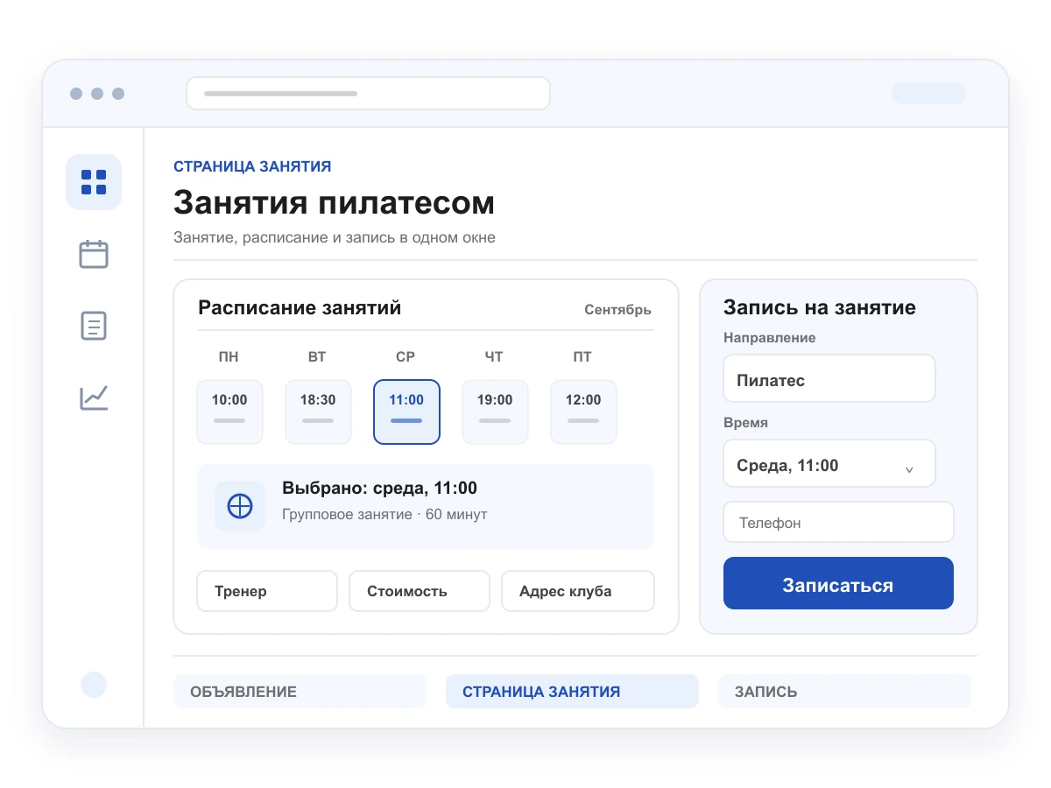Screen dimensions: 1051x788
Task: Open the dashboard grid icon in sidebar
Action: pyautogui.click(x=94, y=182)
